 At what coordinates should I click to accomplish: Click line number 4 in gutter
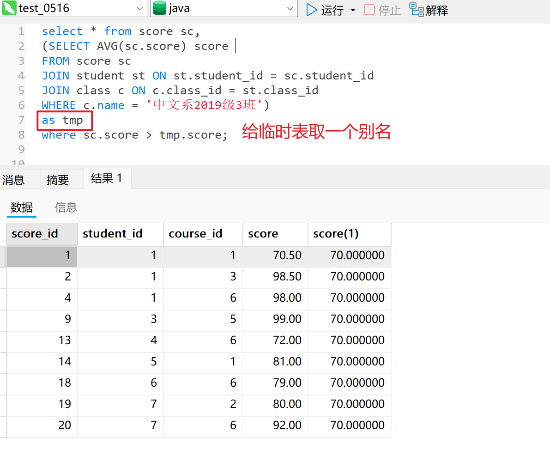[21, 76]
